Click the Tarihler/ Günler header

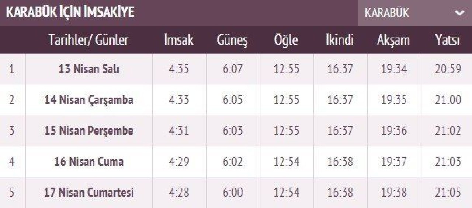click(88, 40)
